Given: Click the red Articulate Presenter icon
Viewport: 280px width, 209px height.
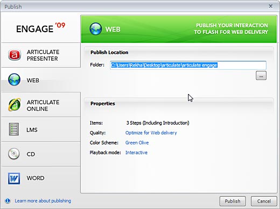Looking at the screenshot, I should pyautogui.click(x=15, y=55).
